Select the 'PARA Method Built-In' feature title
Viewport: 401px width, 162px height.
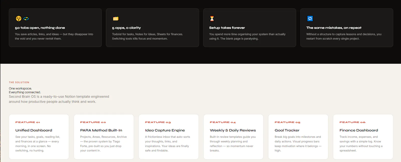[x=101, y=130]
